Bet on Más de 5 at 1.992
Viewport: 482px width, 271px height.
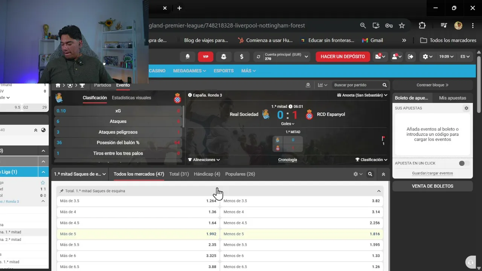point(138,234)
